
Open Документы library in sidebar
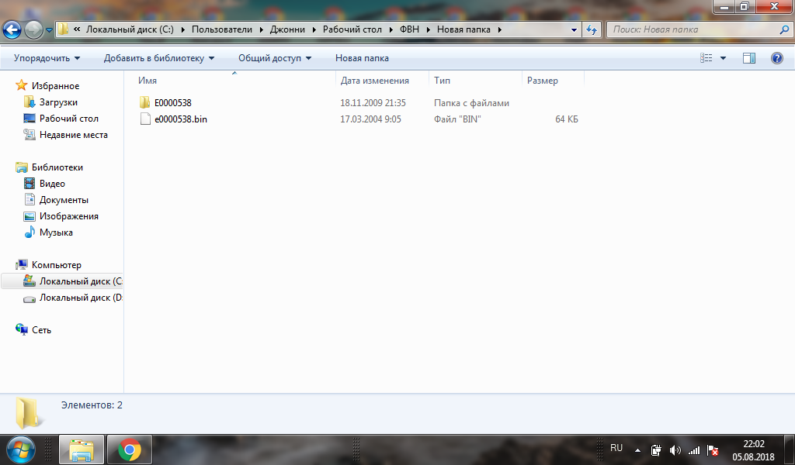coord(64,200)
